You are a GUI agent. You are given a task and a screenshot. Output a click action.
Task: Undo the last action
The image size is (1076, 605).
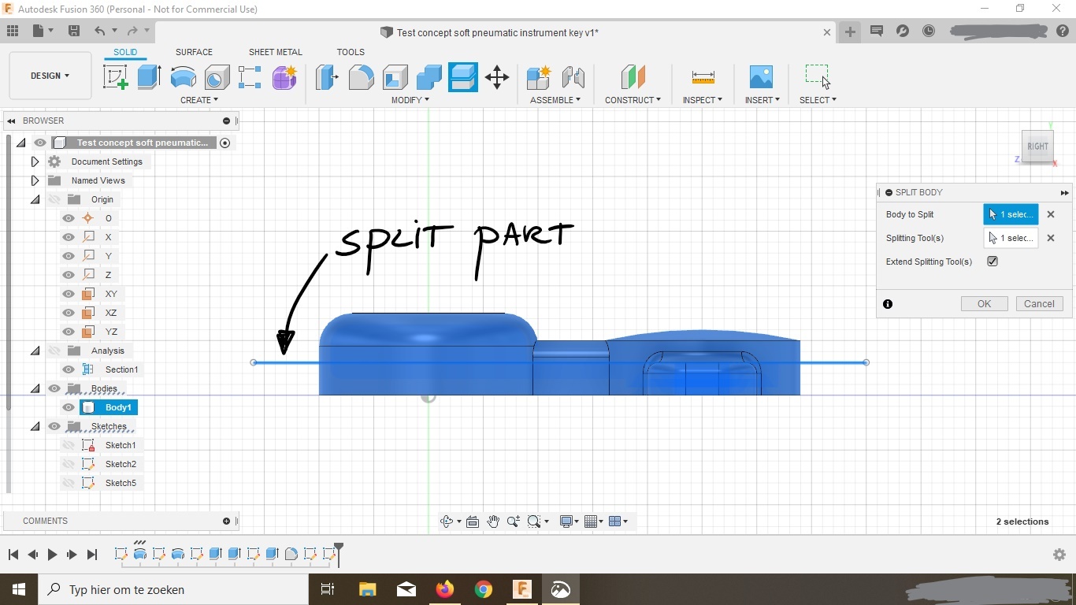(99, 32)
